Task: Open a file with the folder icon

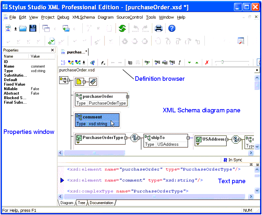Action: (23, 29)
